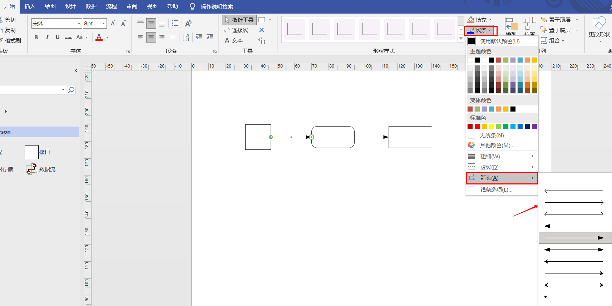This screenshot has height=306, width=612.
Task: Select the rectangle drawing tool
Action: pyautogui.click(x=262, y=20)
